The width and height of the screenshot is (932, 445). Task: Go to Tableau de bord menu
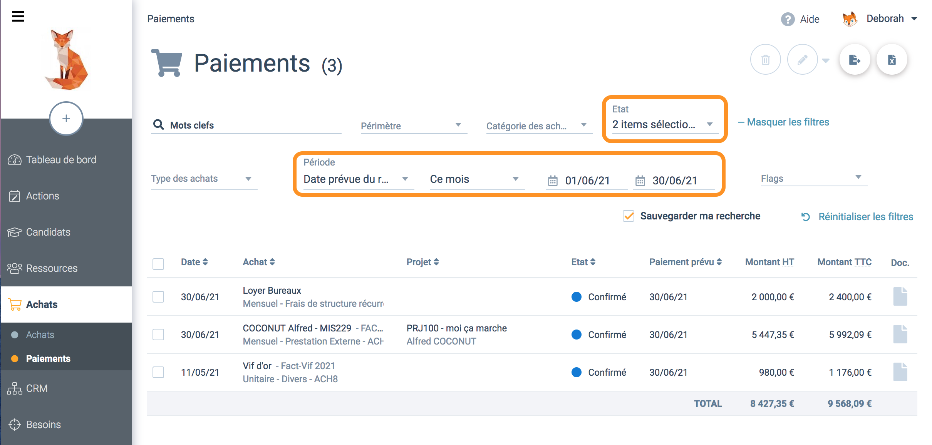pyautogui.click(x=61, y=160)
